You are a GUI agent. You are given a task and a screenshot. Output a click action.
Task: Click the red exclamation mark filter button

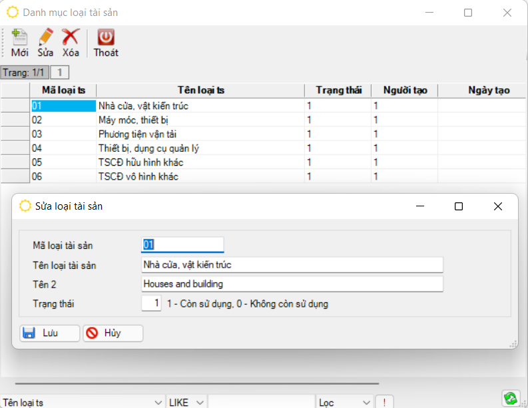(384, 402)
